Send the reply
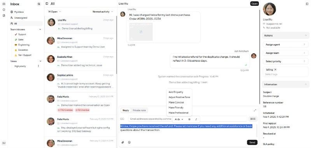This screenshot has height=148, width=311. (252, 143)
